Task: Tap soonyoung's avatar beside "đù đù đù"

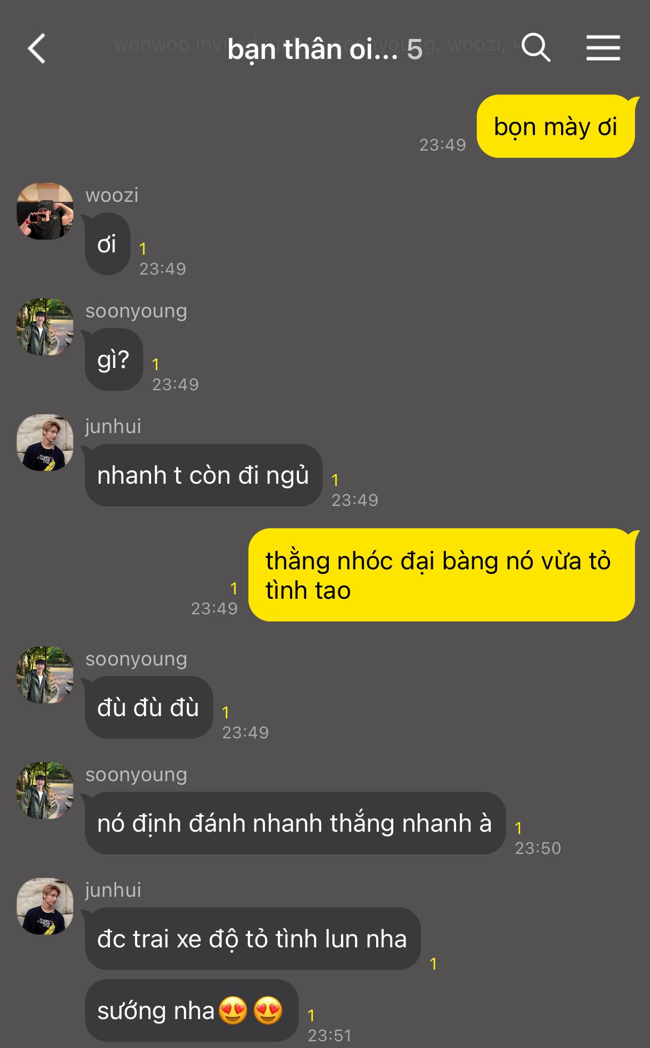Action: (x=45, y=675)
